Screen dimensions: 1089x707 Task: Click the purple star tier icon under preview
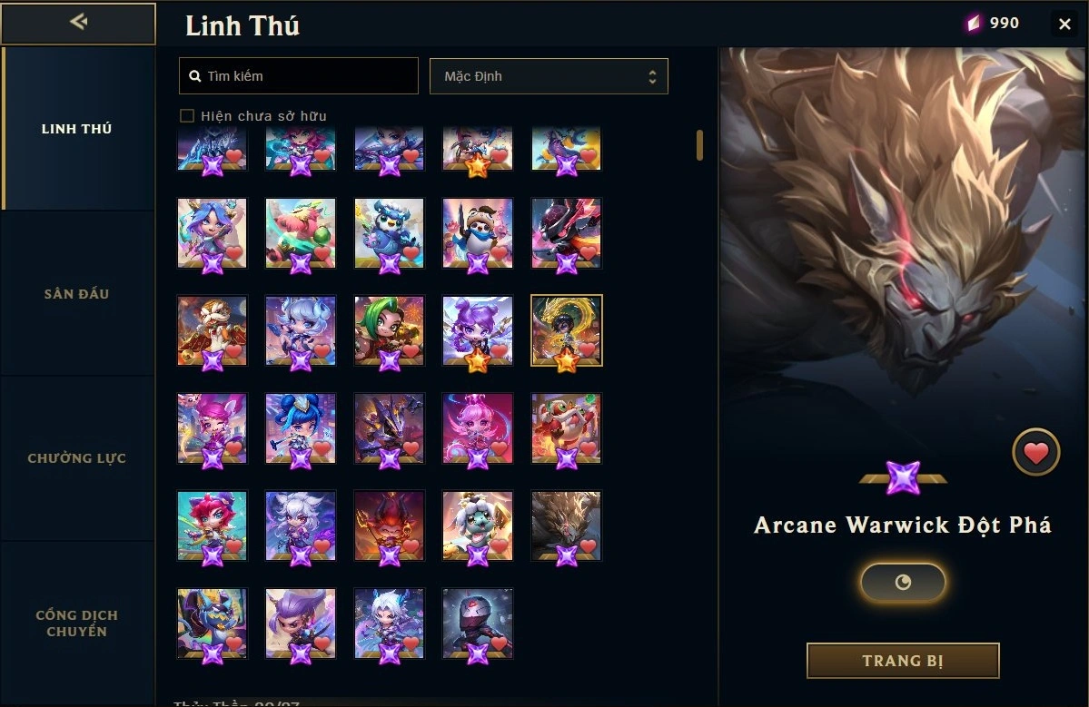coord(903,477)
